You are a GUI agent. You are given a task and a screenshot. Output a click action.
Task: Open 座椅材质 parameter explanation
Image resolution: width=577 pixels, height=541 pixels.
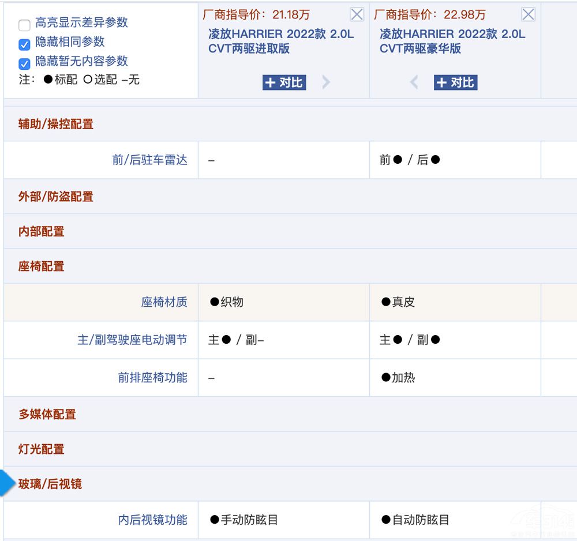coord(164,302)
